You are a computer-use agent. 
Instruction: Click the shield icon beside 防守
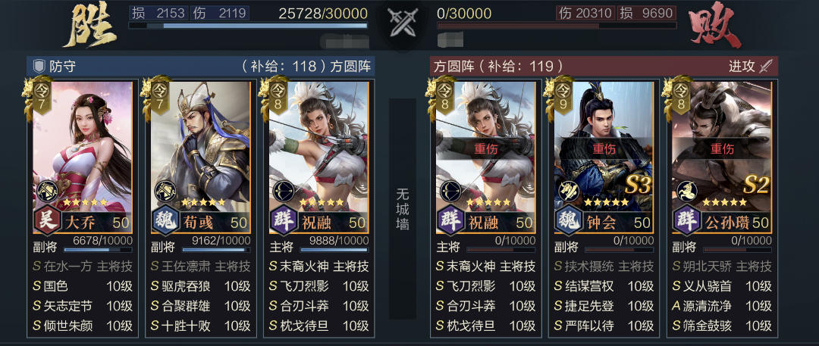(39, 67)
